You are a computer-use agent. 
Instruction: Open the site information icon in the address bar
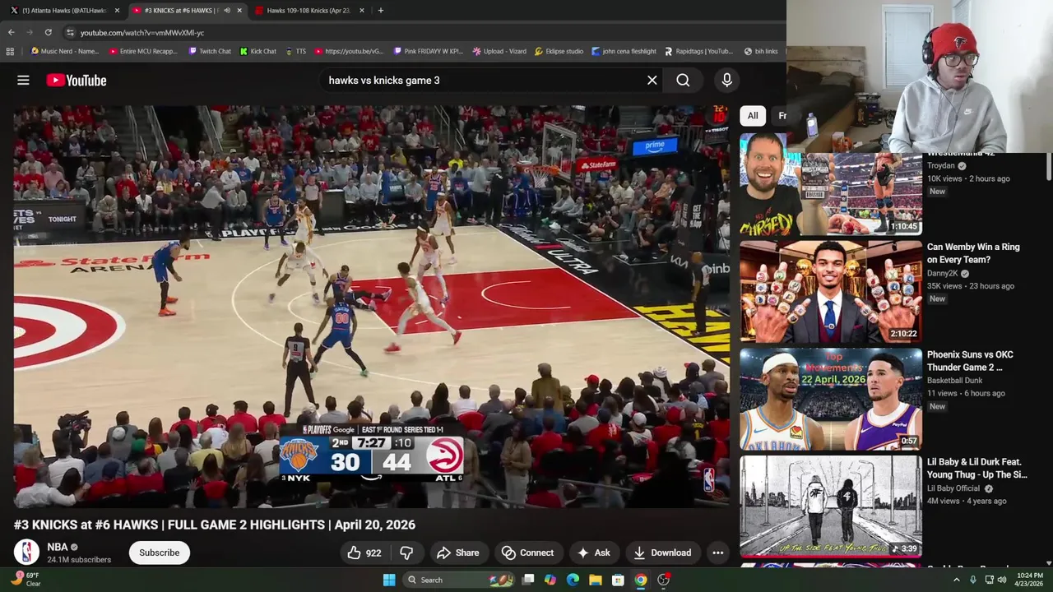pyautogui.click(x=70, y=32)
